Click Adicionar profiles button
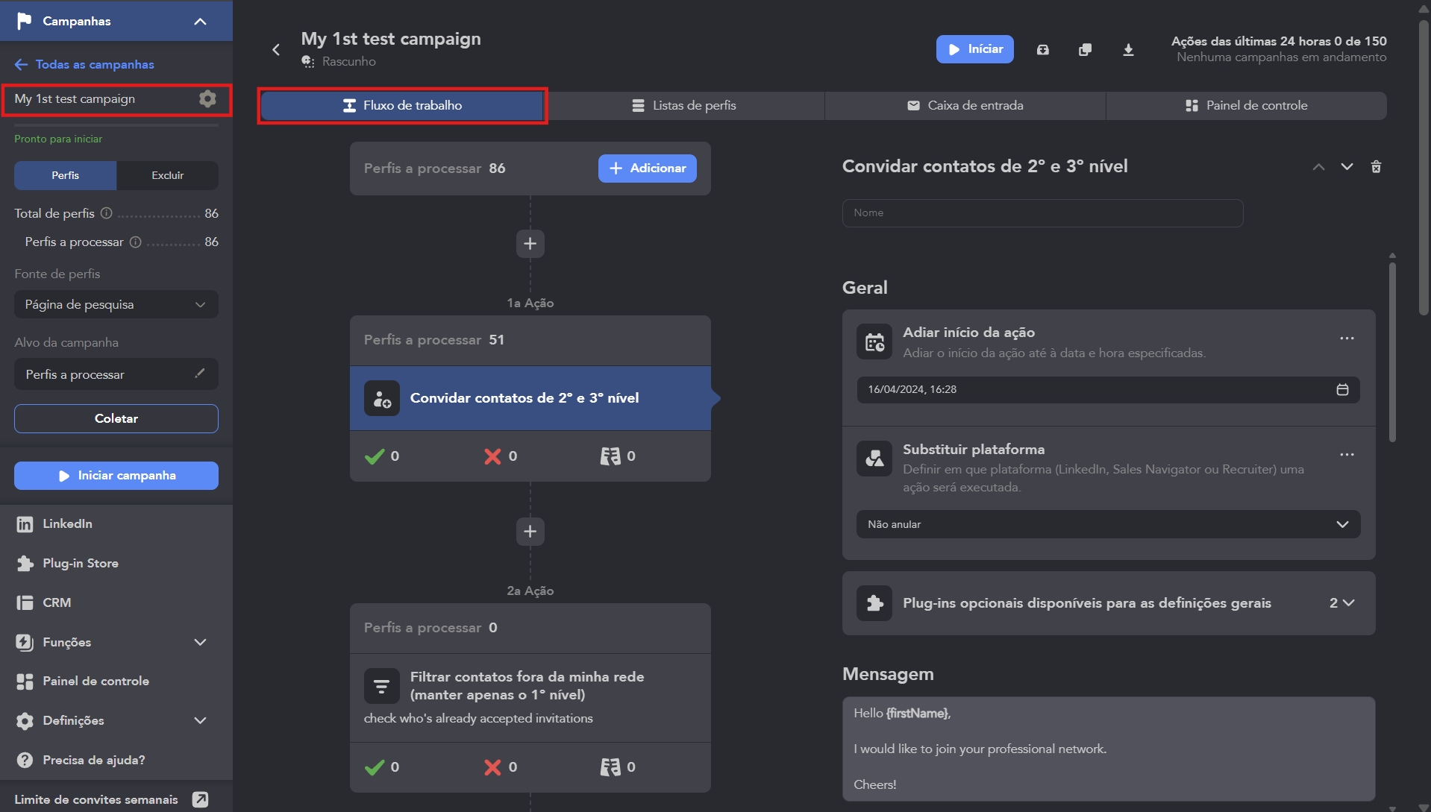This screenshot has width=1431, height=812. pos(647,169)
